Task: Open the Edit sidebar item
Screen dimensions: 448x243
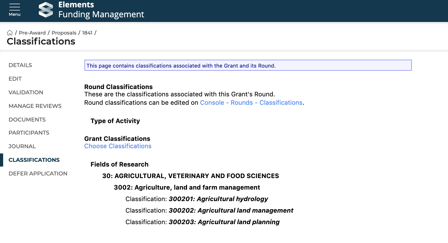Action: [x=15, y=79]
